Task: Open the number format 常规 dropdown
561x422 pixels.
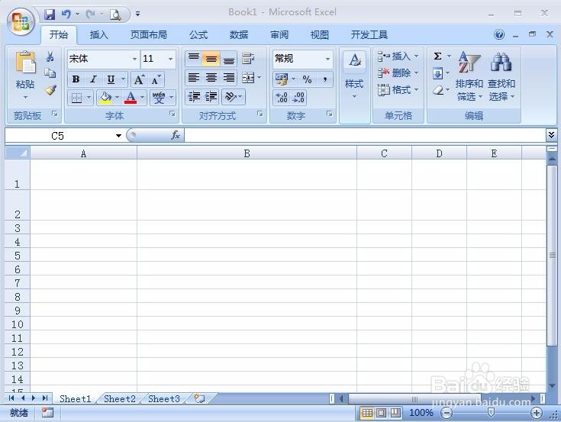Action: click(327, 59)
